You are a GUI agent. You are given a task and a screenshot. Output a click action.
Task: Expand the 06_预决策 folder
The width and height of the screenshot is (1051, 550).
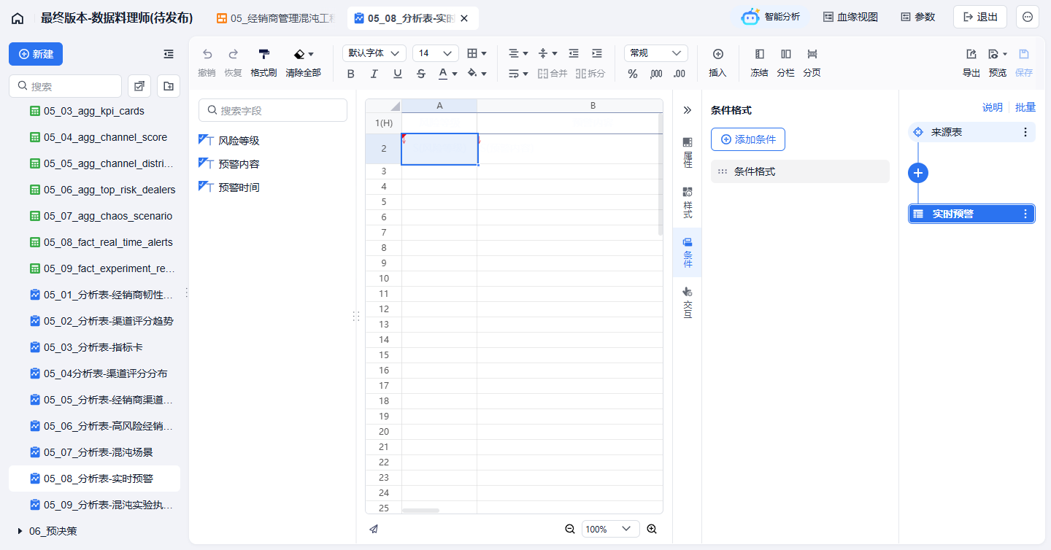(20, 531)
